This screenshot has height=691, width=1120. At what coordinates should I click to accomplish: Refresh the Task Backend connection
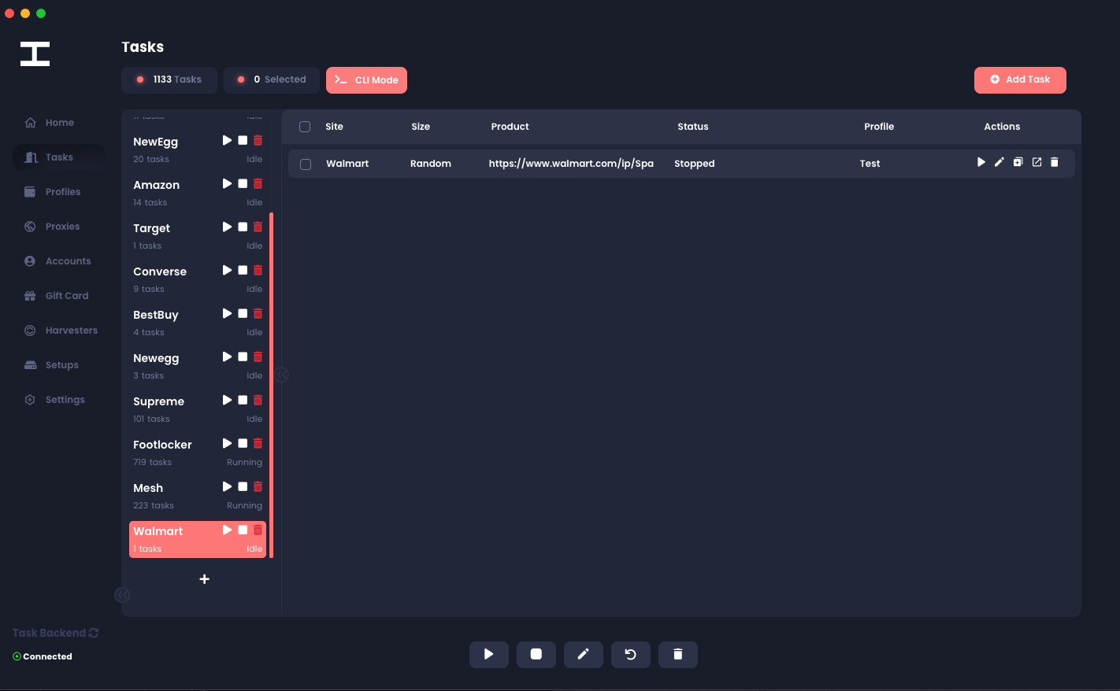pos(94,633)
